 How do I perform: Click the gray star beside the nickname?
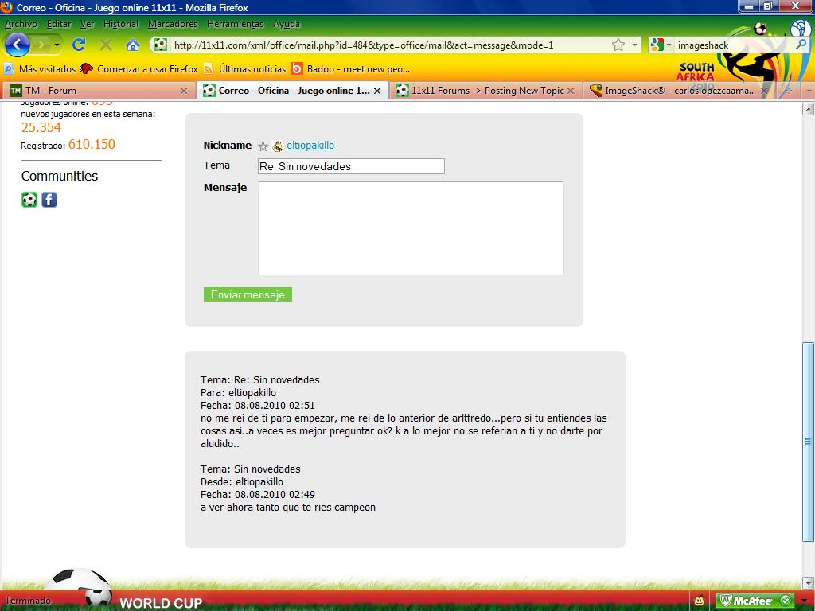(263, 146)
